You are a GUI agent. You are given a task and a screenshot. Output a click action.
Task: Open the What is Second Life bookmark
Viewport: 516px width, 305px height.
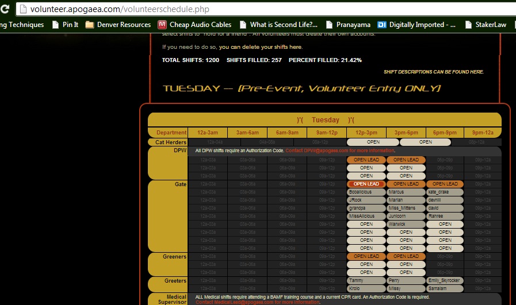[x=278, y=25]
